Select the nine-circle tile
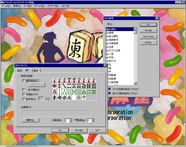Image resolution: width=186 pixels, height=147 pixels. [x=94, y=86]
